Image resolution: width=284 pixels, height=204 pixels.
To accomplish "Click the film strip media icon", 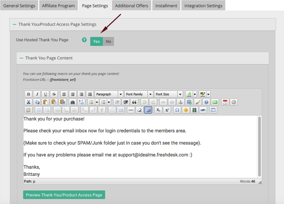I will [x=194, y=110].
